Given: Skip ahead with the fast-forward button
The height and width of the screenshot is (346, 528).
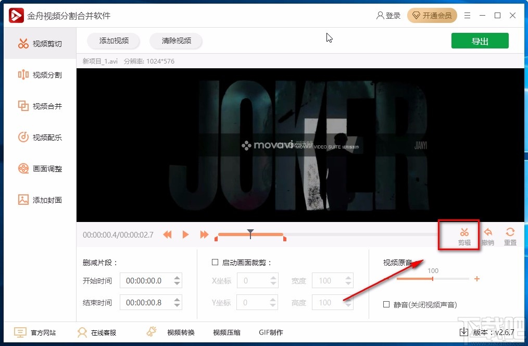Looking at the screenshot, I should (204, 234).
